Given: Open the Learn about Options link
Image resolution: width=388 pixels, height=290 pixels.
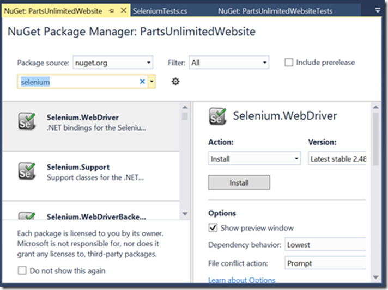Looking at the screenshot, I should coord(242,280).
